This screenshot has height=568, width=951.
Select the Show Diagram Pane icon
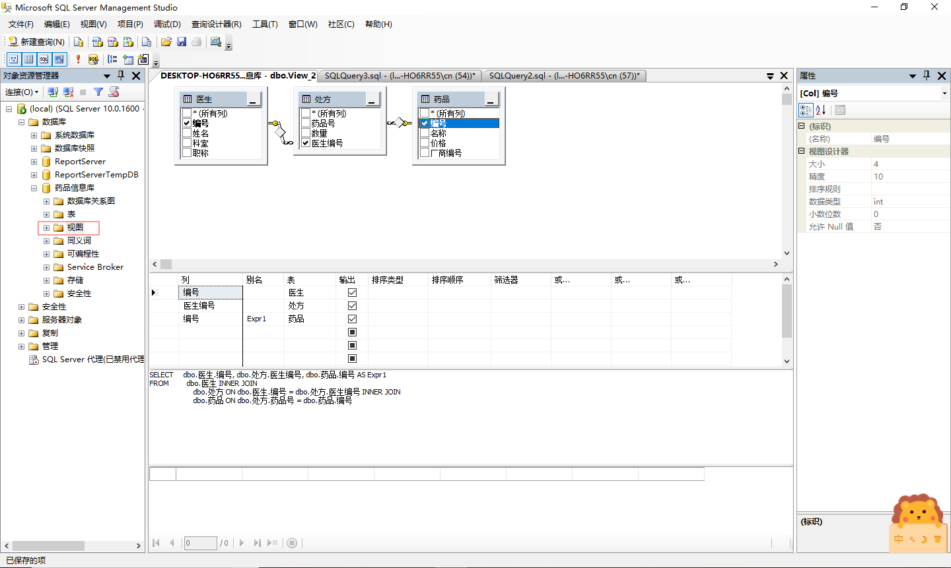pyautogui.click(x=13, y=59)
